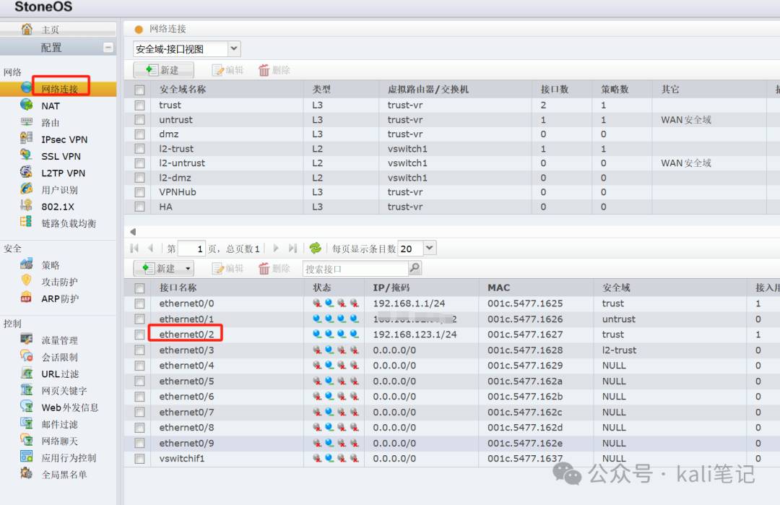The height and width of the screenshot is (505, 780).
Task: Click the 路由 routing icon
Action: pos(27,122)
